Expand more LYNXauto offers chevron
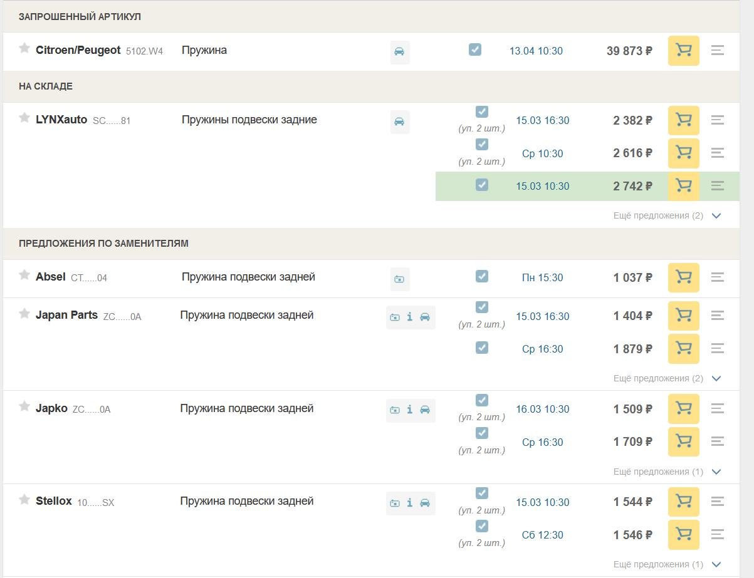 717,216
